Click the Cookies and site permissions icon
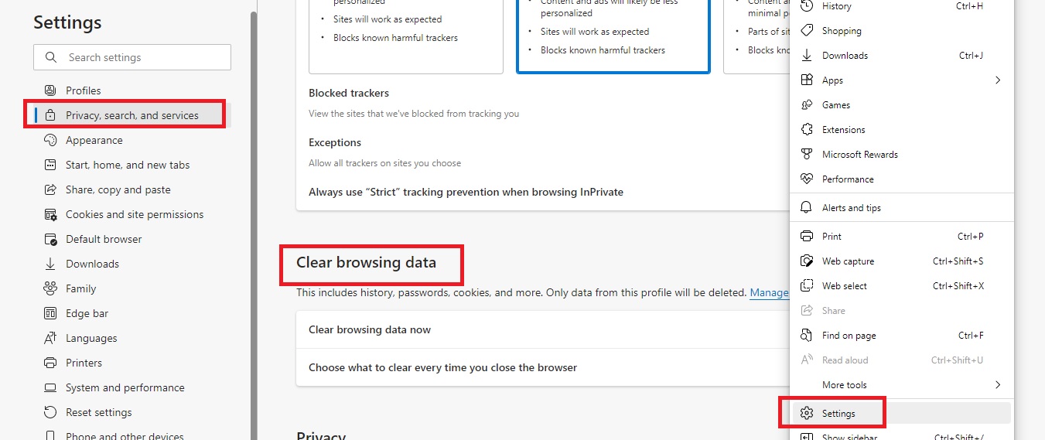Image resolution: width=1045 pixels, height=440 pixels. pos(50,214)
